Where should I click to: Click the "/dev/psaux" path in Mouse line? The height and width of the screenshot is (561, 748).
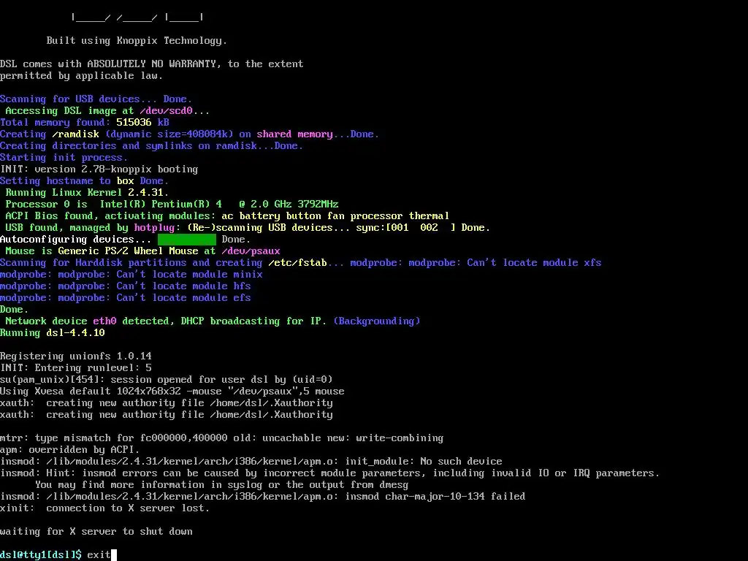pyautogui.click(x=251, y=251)
